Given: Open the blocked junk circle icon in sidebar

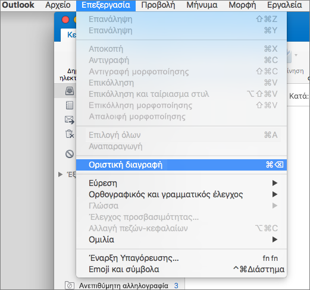Looking at the screenshot, I should pos(70,154).
